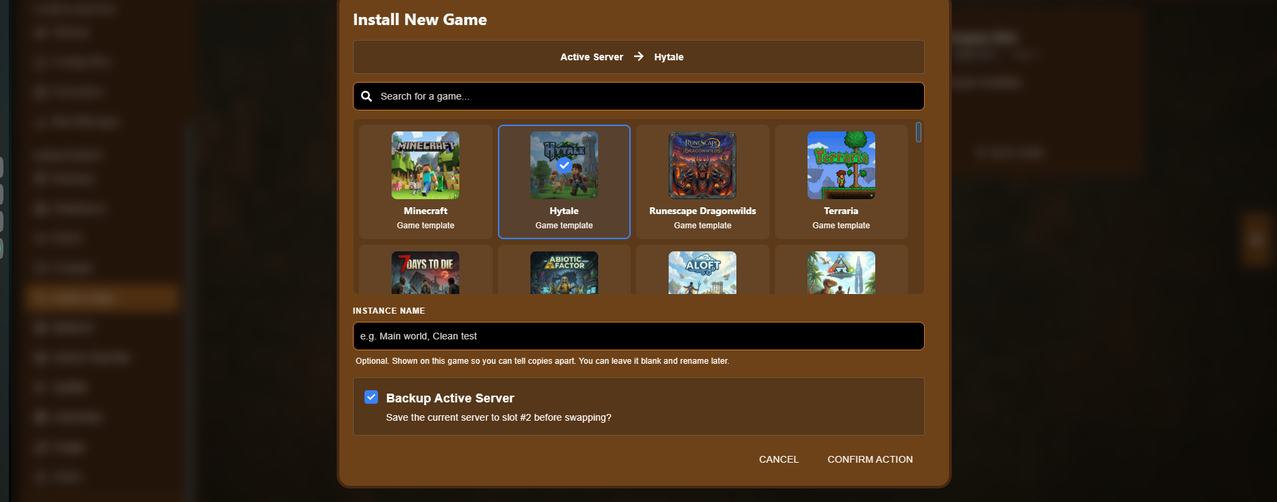1277x502 pixels.
Task: Confirm the game install action
Action: tap(870, 459)
